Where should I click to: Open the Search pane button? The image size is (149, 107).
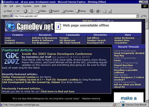coord(54,11)
